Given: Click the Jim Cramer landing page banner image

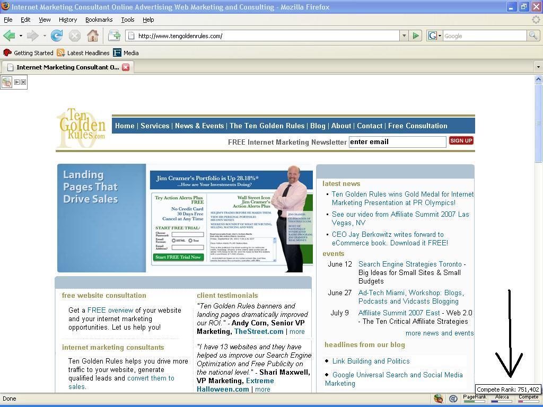Looking at the screenshot, I should point(231,219).
